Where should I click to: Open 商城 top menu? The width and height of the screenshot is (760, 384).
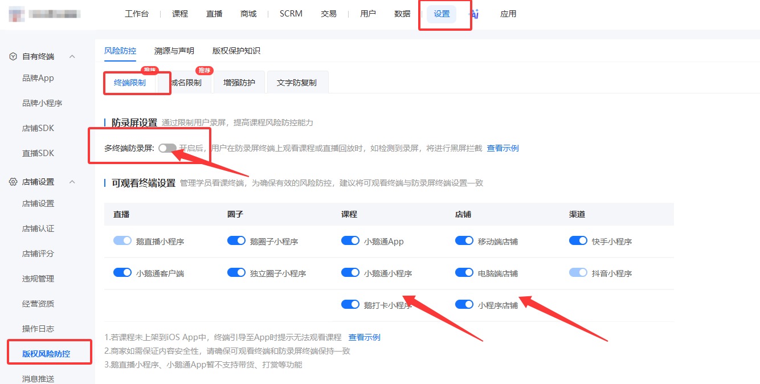248,14
